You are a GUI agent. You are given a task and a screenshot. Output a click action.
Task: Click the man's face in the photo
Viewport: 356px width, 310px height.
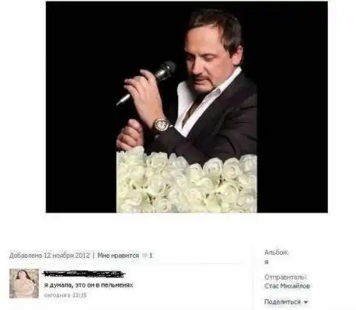coord(204,60)
